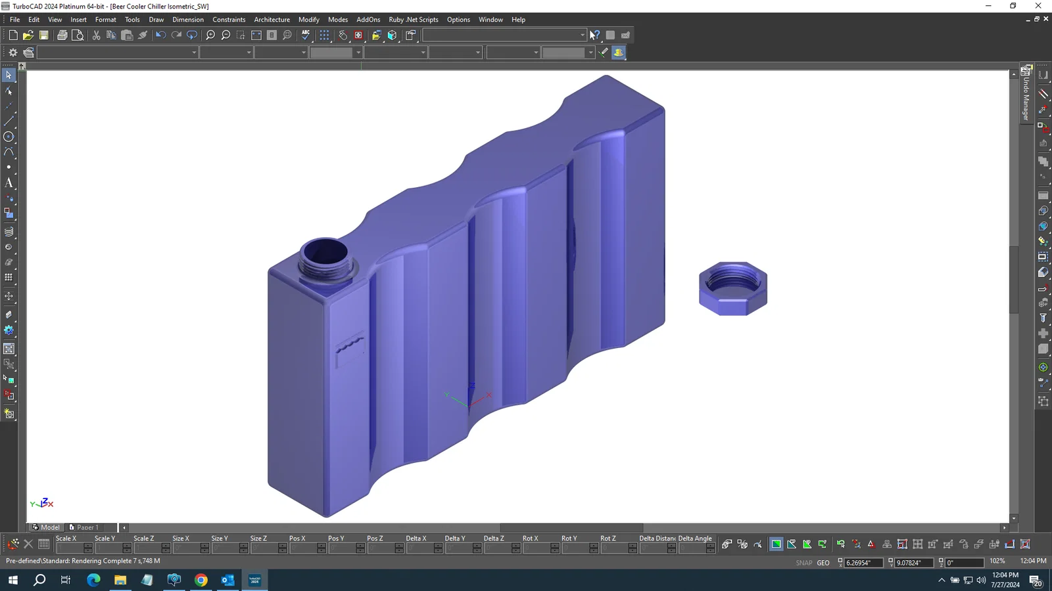Switch to the Paper 1 tab
Image resolution: width=1052 pixels, height=591 pixels.
click(85, 527)
